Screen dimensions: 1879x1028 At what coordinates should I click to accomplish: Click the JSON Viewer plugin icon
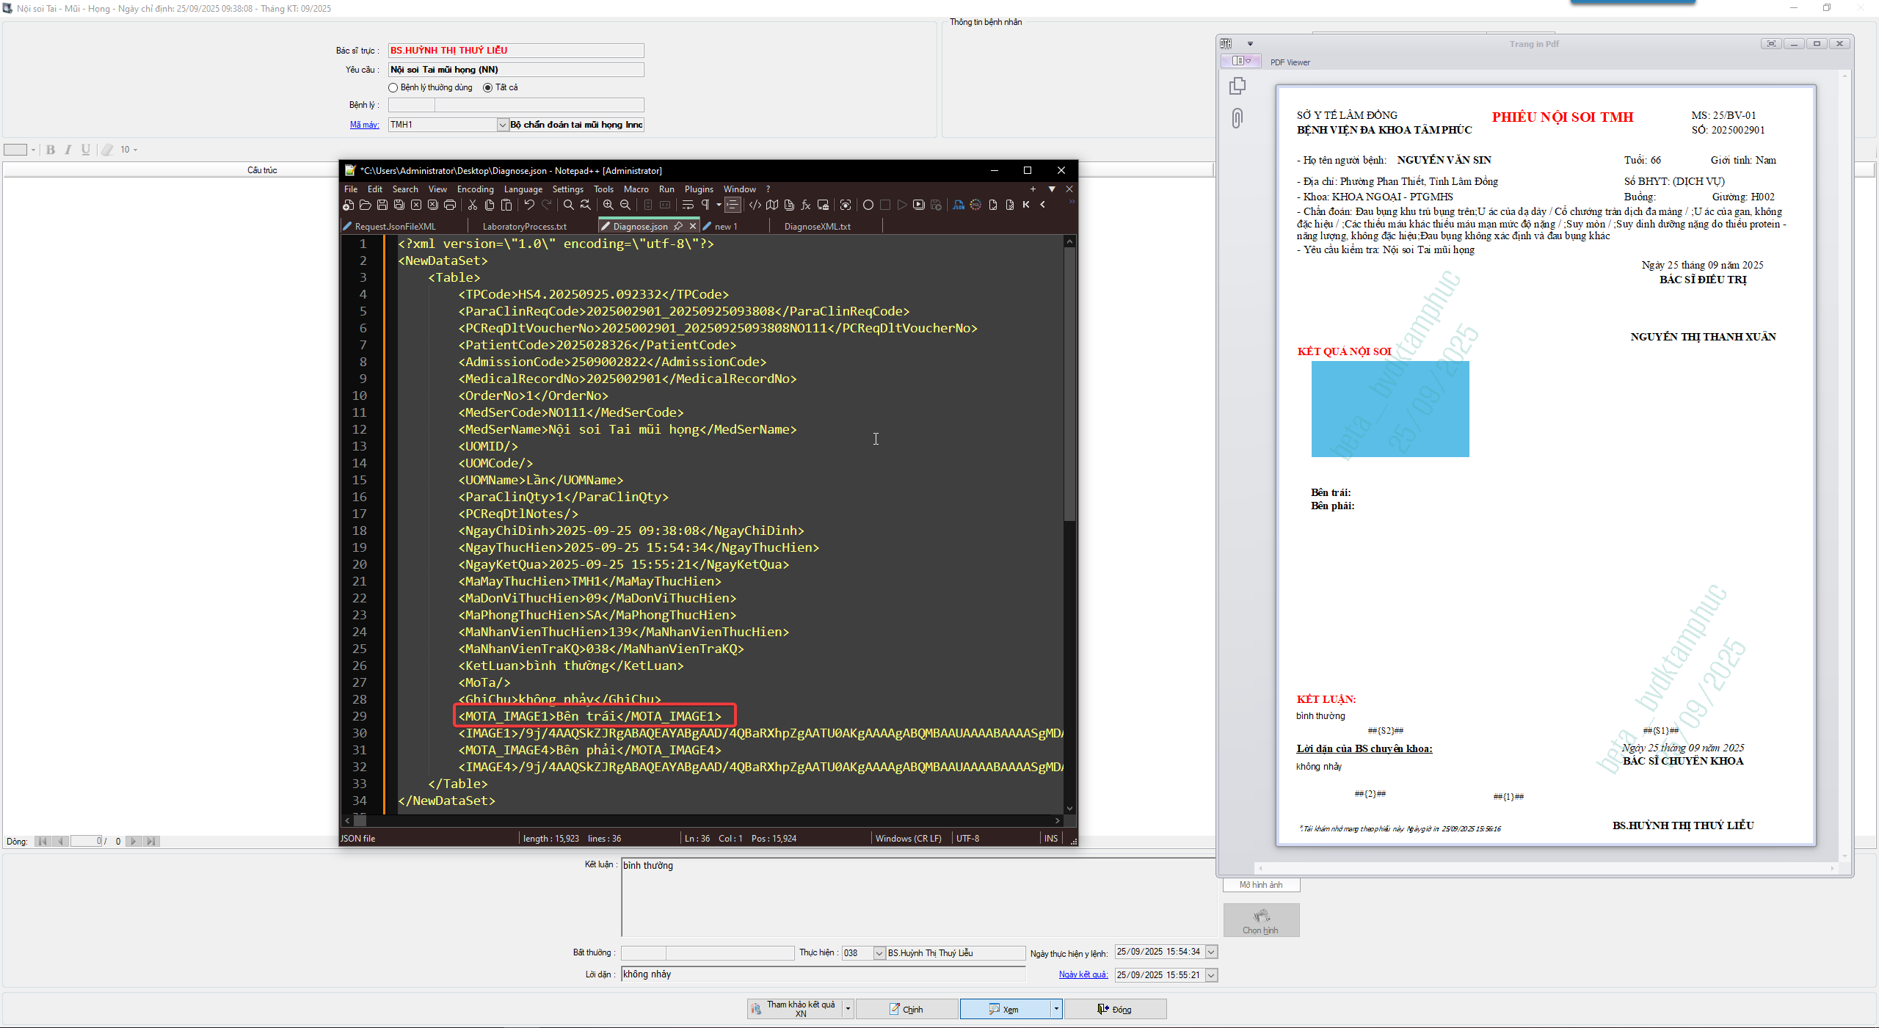click(959, 205)
